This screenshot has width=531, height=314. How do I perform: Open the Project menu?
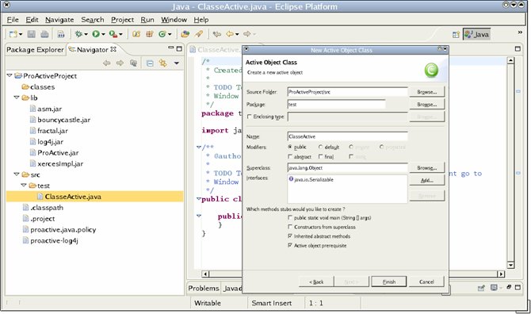coord(122,20)
